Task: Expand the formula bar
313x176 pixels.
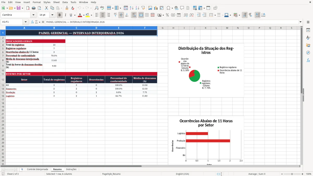Action: (x=300, y=22)
